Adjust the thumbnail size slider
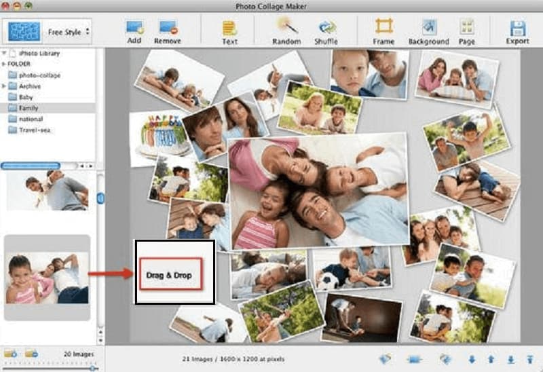543x372 pixels. (93, 367)
